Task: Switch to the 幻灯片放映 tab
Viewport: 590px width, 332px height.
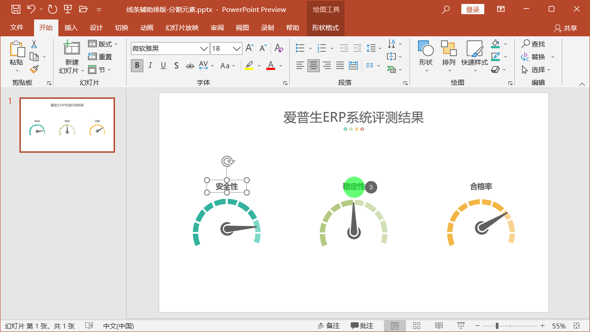Action: point(182,27)
